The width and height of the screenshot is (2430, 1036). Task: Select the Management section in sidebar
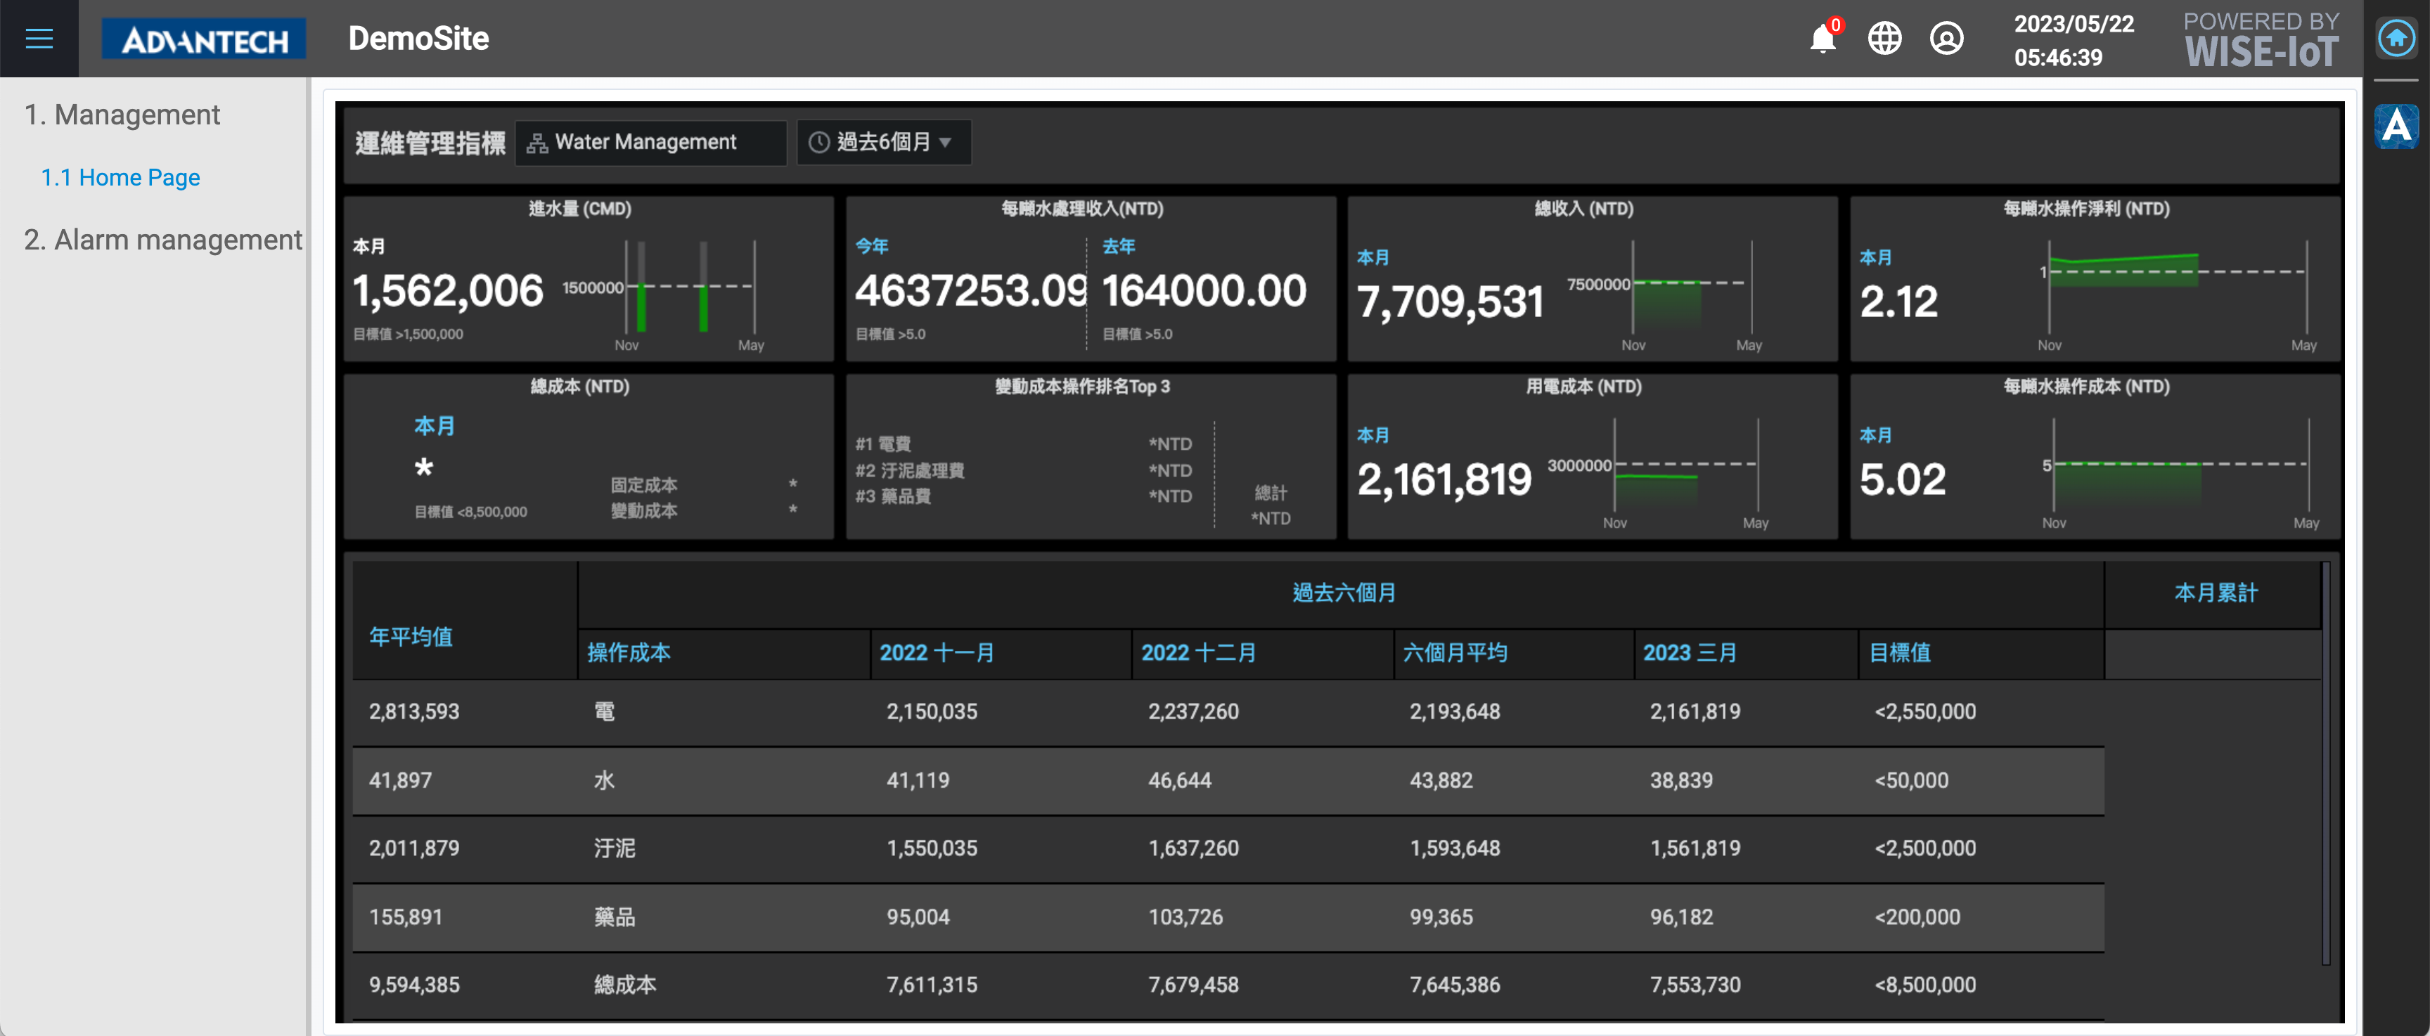(122, 114)
